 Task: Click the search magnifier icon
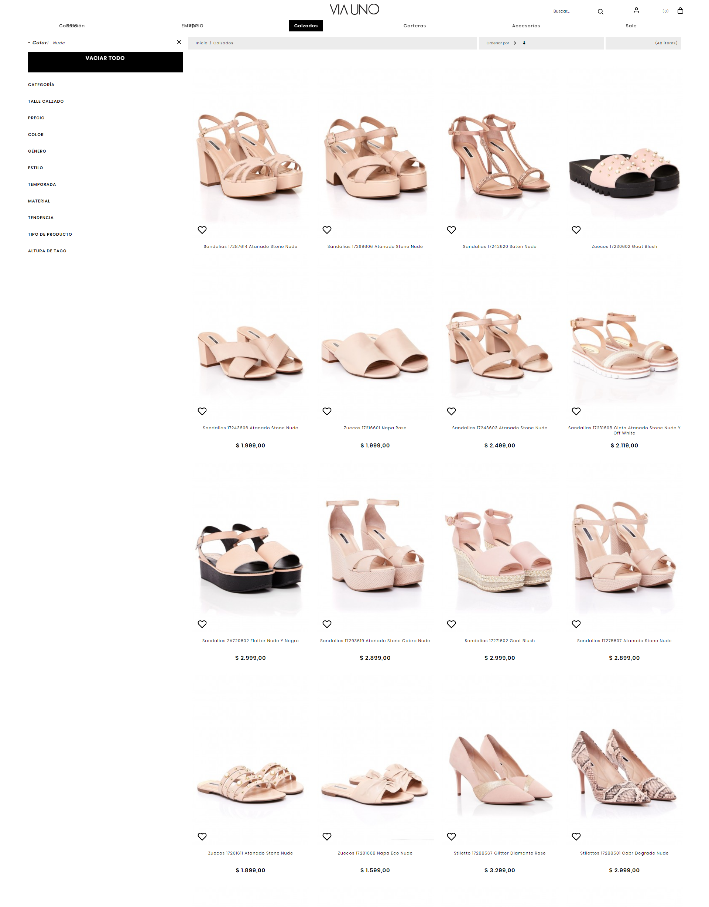coord(600,11)
